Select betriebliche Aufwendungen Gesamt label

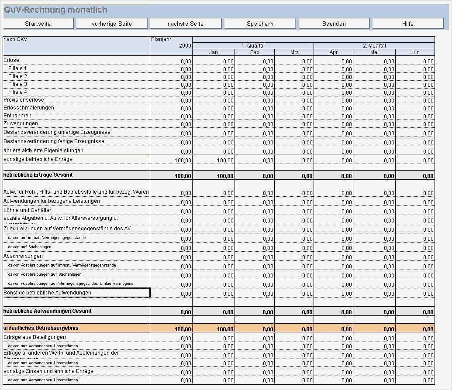pos(47,311)
